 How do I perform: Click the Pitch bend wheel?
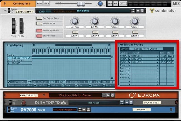tap(14, 26)
